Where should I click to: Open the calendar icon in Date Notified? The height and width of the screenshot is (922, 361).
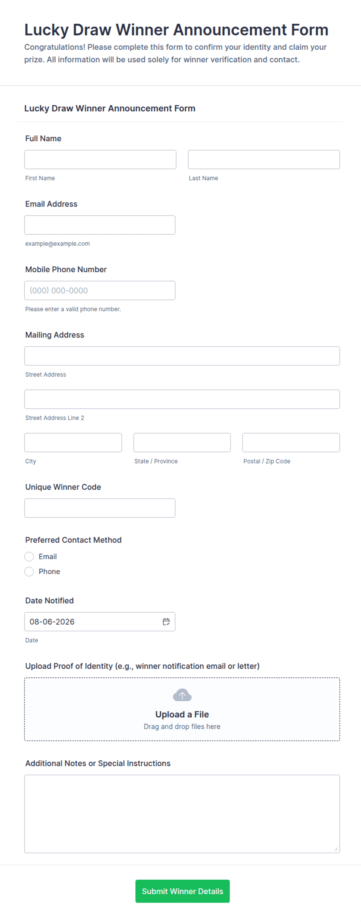166,622
